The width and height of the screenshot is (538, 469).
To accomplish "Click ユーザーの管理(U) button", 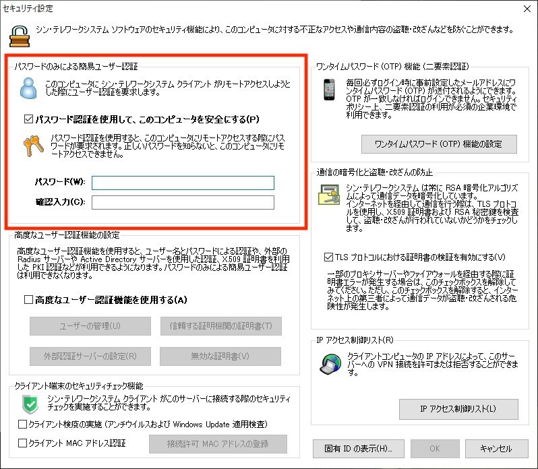I will pos(90,326).
